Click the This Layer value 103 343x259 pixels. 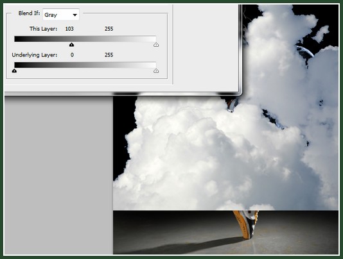[69, 29]
